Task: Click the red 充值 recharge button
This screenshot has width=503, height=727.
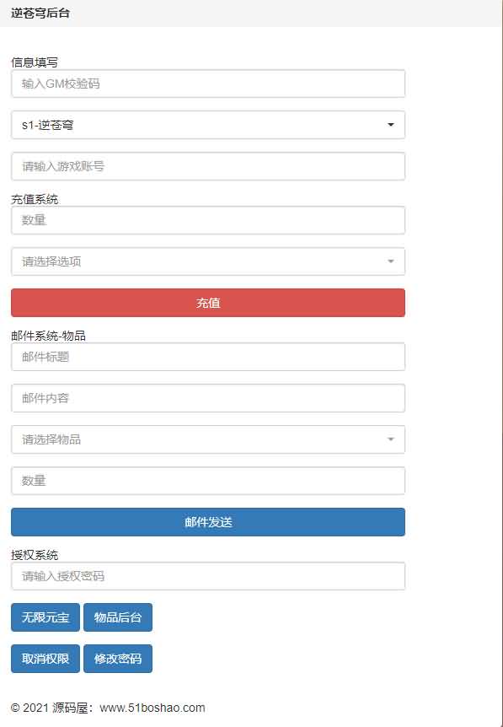Action: (208, 303)
